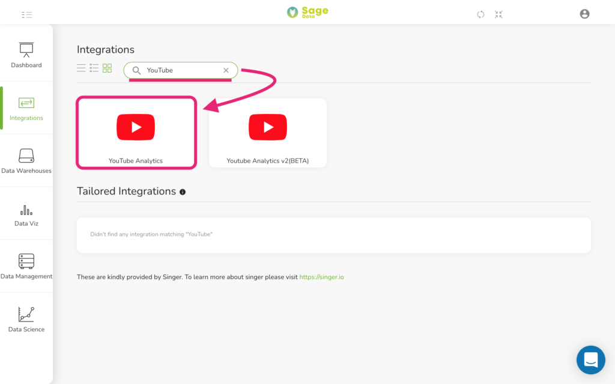Click the refresh sync icon
615x384 pixels.
(x=480, y=14)
